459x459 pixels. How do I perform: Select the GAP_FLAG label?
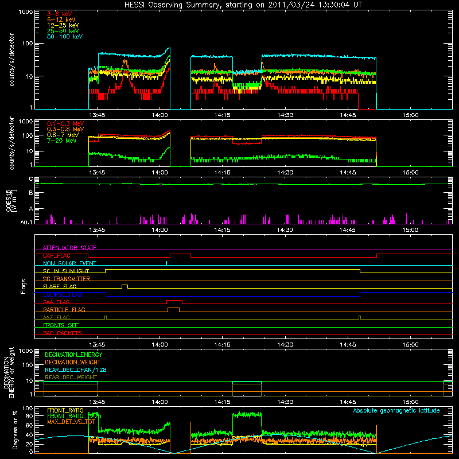coord(56,255)
